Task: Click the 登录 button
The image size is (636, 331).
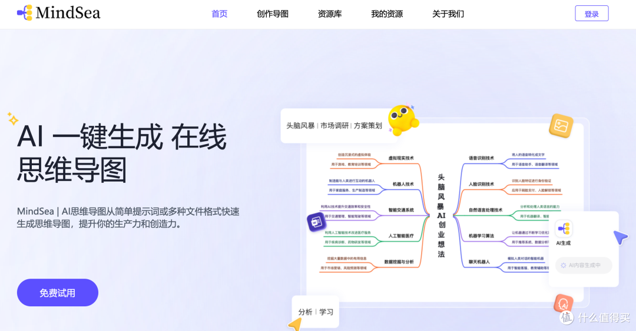Action: tap(592, 14)
